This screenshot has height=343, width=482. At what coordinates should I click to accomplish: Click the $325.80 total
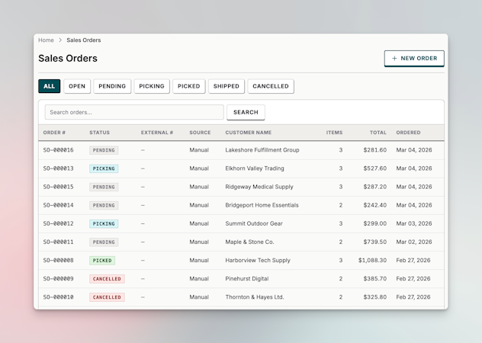coord(374,297)
